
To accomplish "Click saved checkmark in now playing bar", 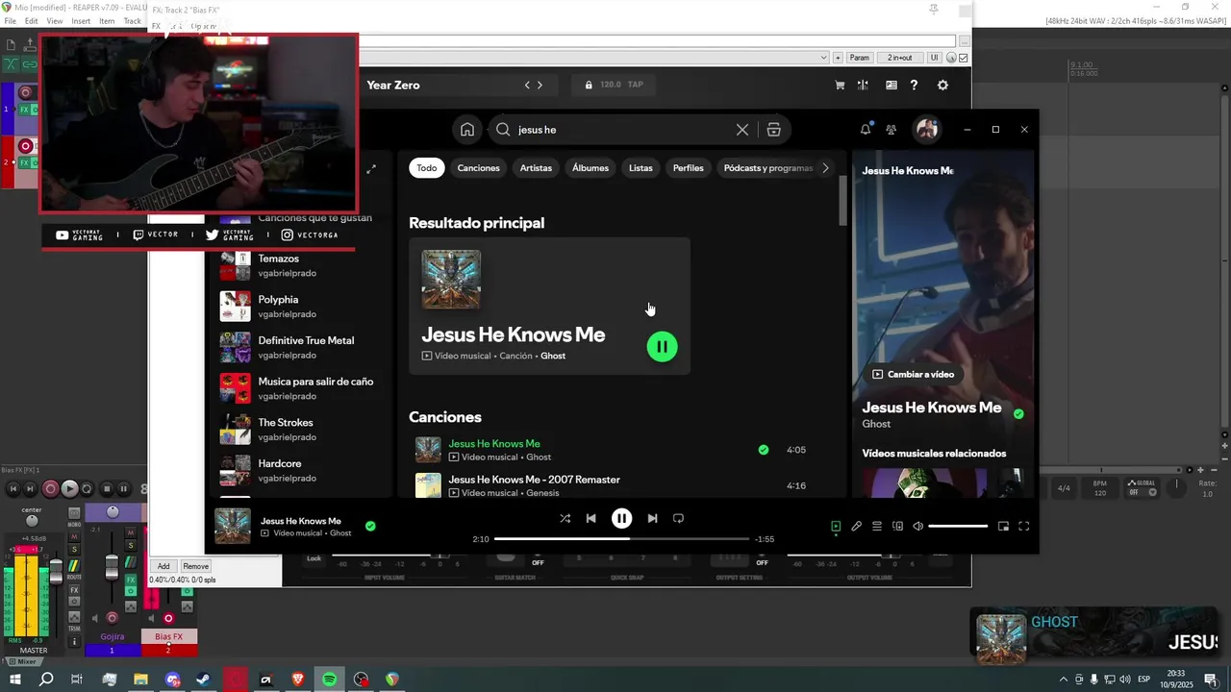I will point(370,526).
